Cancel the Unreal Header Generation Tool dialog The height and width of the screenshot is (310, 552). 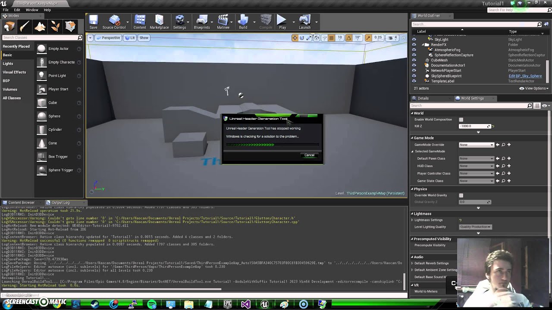point(309,155)
